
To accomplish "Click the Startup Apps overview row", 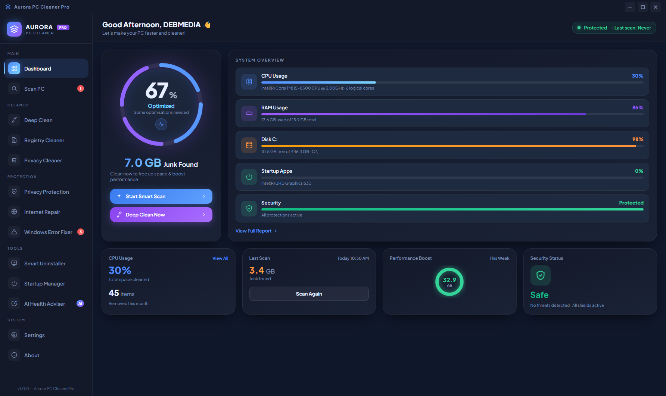I will 442,177.
